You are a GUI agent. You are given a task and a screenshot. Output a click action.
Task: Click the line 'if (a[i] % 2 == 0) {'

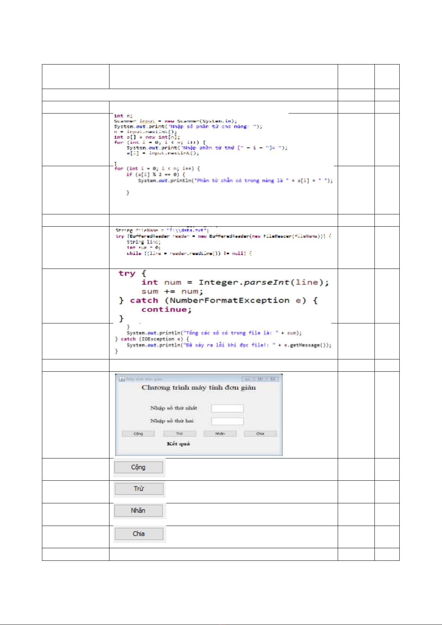155,174
